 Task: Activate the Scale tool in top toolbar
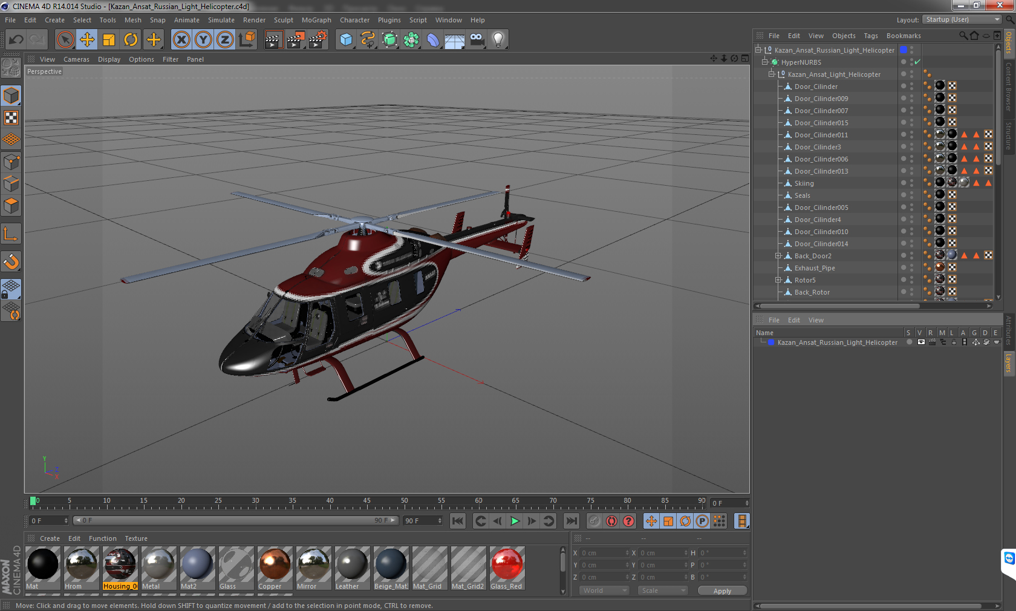[109, 40]
